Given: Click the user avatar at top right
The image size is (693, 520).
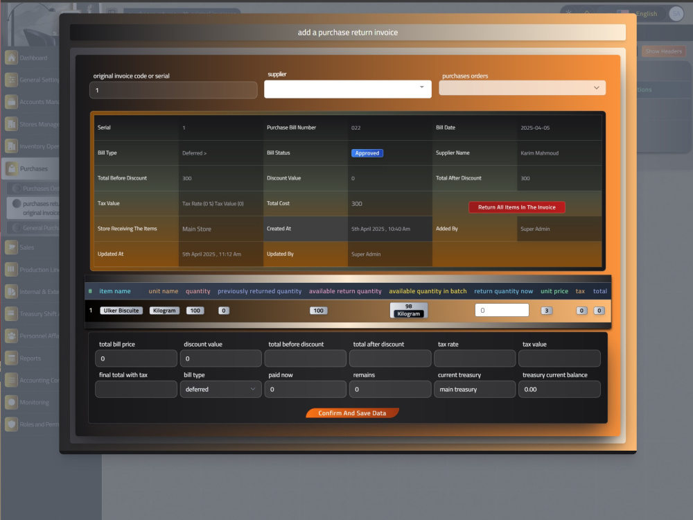Looking at the screenshot, I should (676, 14).
